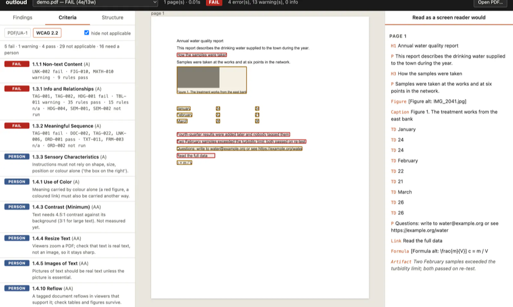
Task: Open criterion 1.3.2 Meaningful Sequence
Action: pyautogui.click(x=67, y=135)
